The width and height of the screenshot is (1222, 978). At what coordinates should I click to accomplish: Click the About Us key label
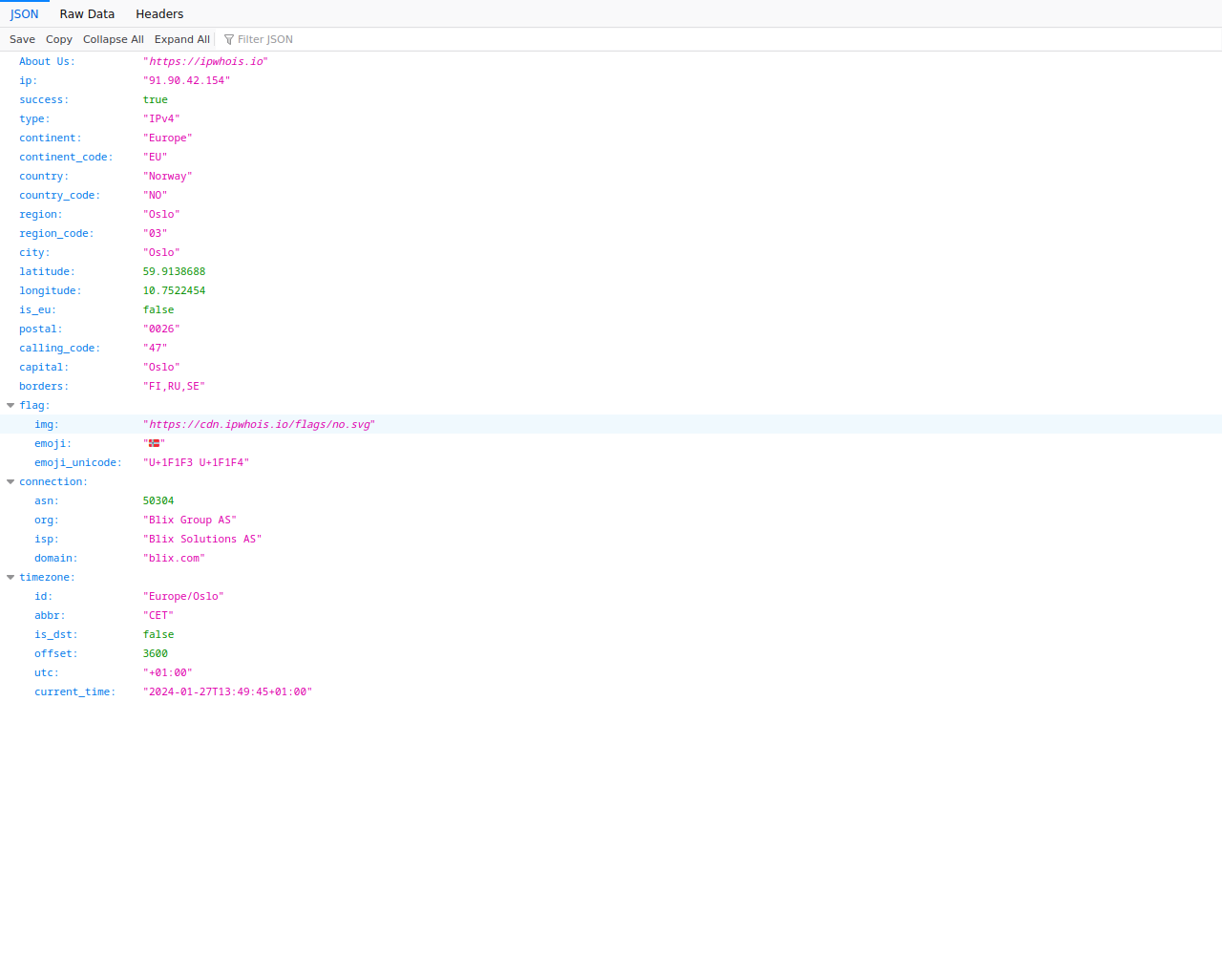[x=47, y=61]
